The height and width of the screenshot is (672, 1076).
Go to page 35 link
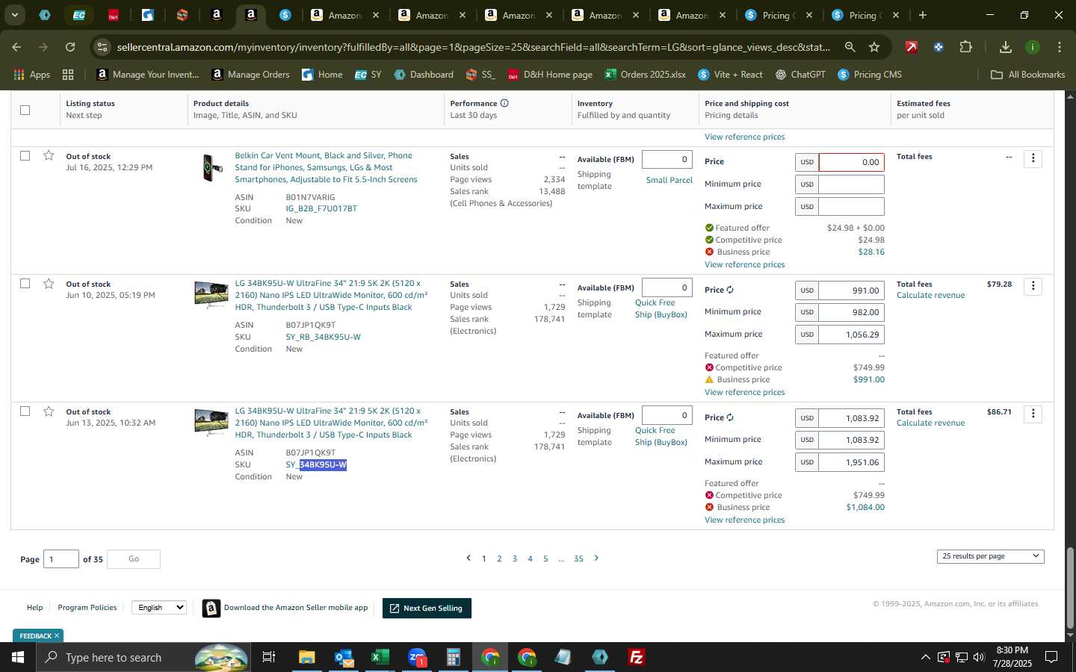tap(578, 559)
